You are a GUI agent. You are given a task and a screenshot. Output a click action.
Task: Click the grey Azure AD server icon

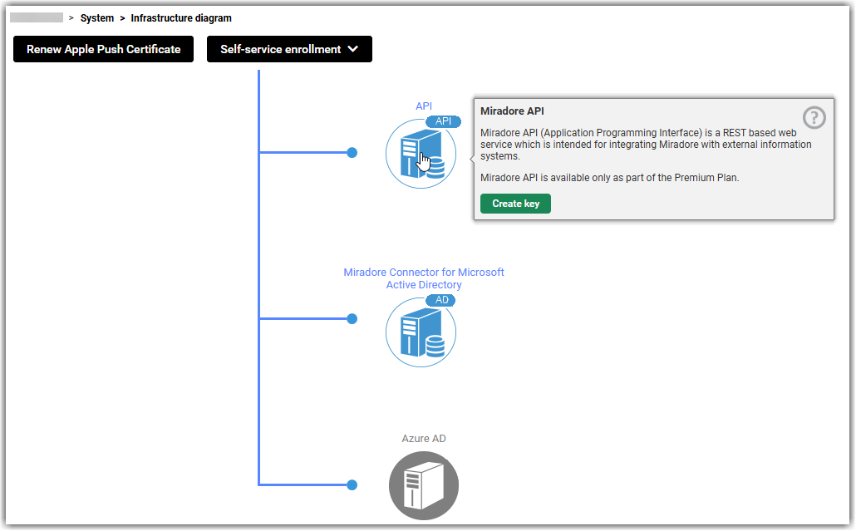(x=424, y=485)
